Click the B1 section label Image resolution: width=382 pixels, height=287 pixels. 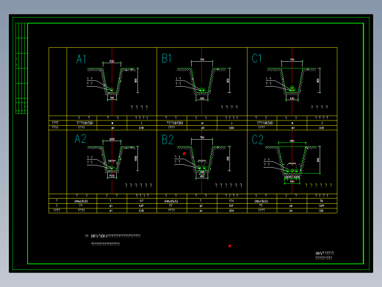pyautogui.click(x=167, y=58)
